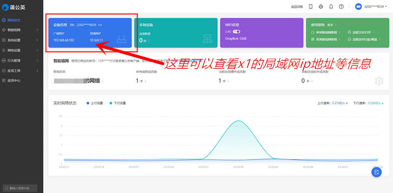
Task: Open the 2202****9039 account dropdown
Action: 375,7
